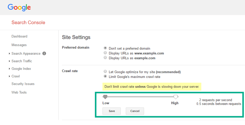Save the crawl rate setting
The image size is (245, 125).
tap(111, 111)
